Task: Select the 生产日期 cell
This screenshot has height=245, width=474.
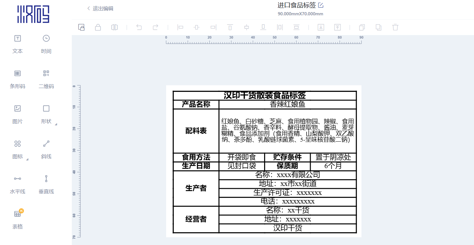Action: [196, 166]
